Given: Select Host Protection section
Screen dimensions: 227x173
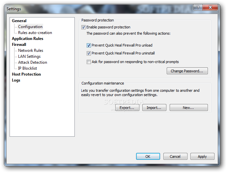Looking at the screenshot, I should 26,74.
